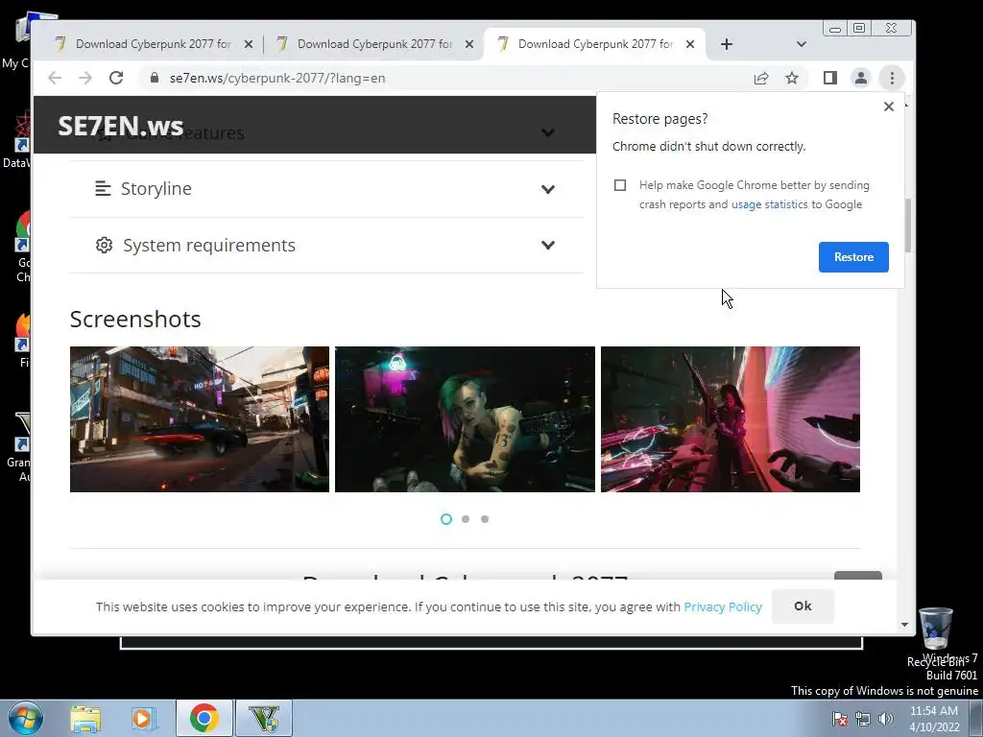Click the scrollbar down arrow
Image resolution: width=983 pixels, height=737 pixels.
(x=904, y=625)
